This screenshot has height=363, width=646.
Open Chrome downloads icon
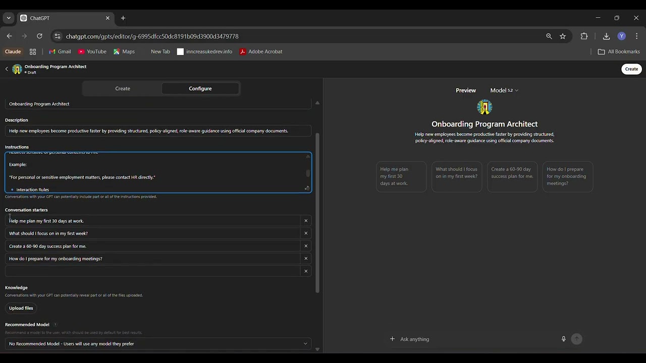pos(607,36)
